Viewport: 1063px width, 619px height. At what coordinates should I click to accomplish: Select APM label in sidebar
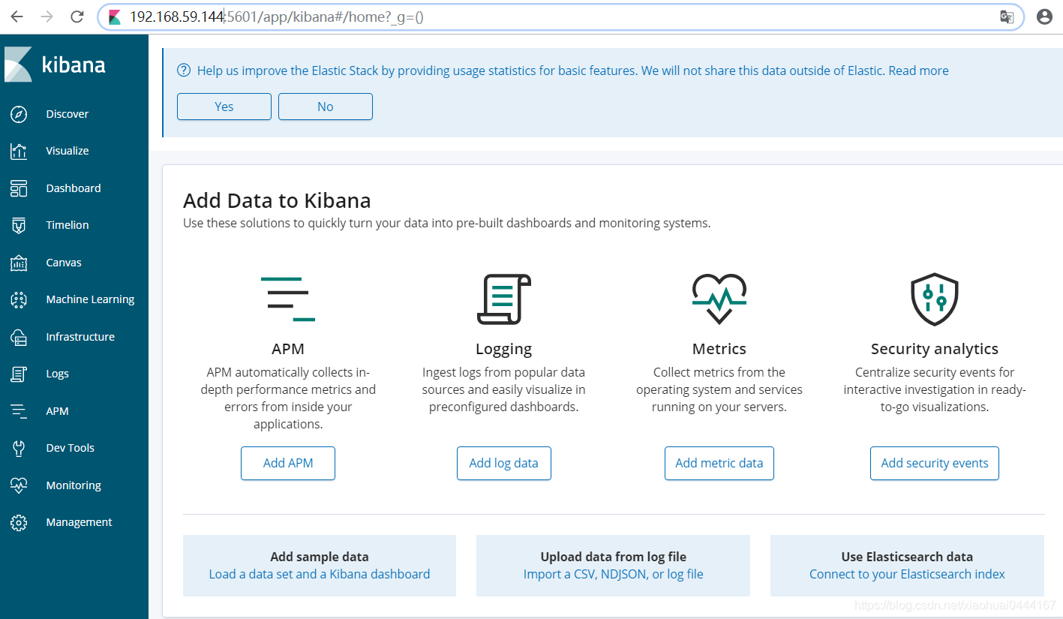click(x=57, y=411)
